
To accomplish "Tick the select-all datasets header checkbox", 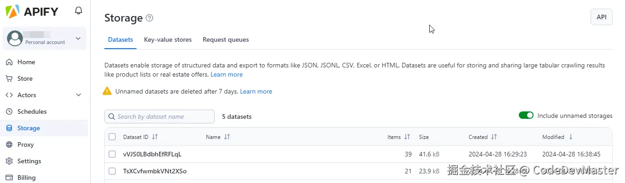I will tap(112, 137).
